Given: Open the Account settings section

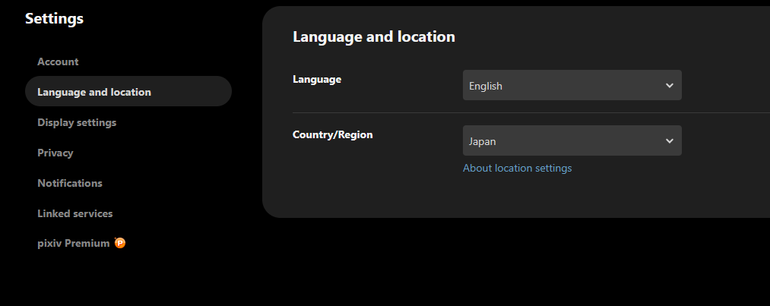Looking at the screenshot, I should point(58,62).
